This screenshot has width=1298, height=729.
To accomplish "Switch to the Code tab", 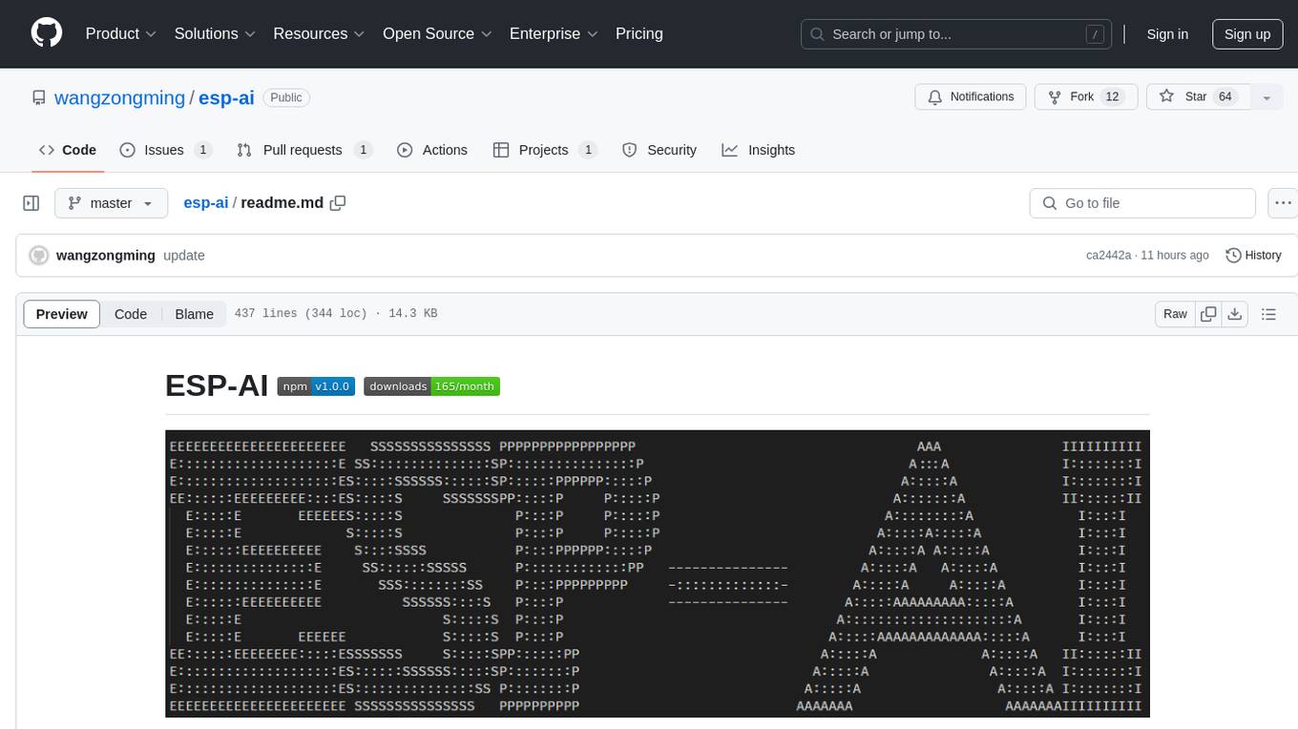I will point(68,150).
